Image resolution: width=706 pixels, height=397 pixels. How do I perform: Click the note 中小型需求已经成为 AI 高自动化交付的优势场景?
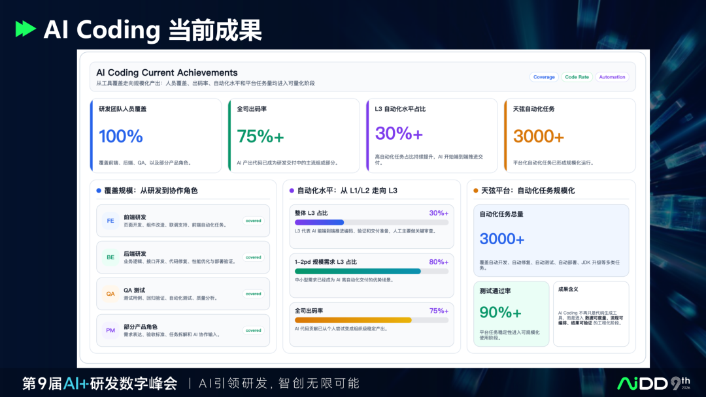click(x=345, y=279)
